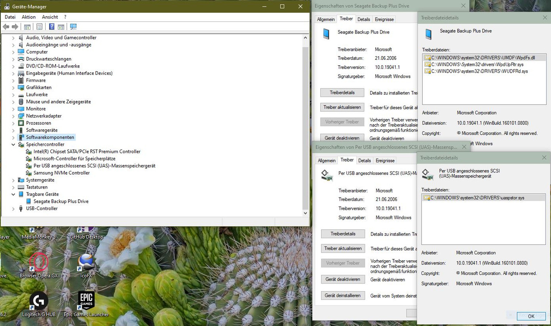Click the Forward arrow in Geräte-Manager toolbar
The height and width of the screenshot is (326, 551).
point(15,27)
